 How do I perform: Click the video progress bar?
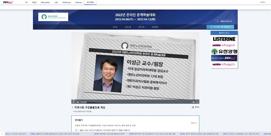[135, 100]
